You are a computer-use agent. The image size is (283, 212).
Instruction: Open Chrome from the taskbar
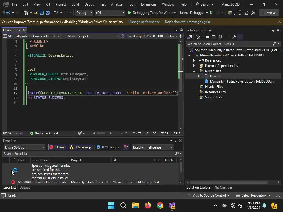coord(160,205)
